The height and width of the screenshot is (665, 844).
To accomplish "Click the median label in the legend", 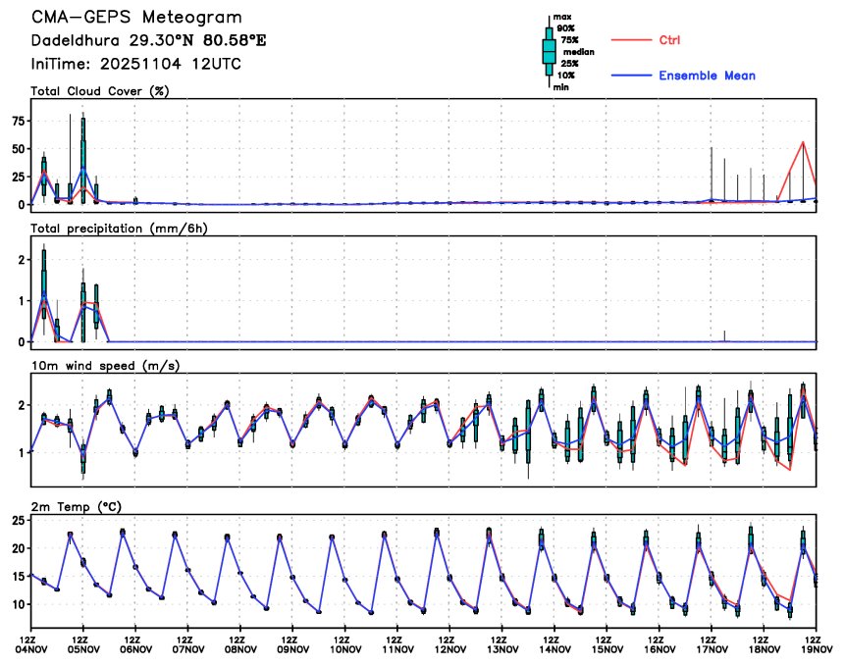I will click(577, 52).
